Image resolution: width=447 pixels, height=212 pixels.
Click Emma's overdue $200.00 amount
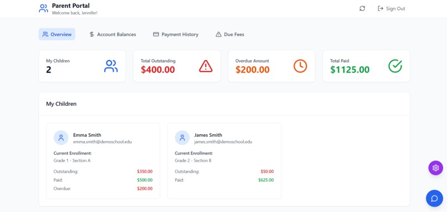(145, 188)
